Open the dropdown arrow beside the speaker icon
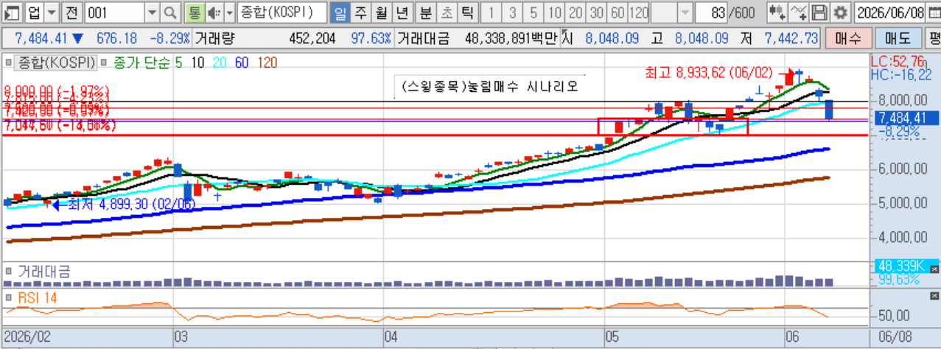This screenshot has width=941, height=349. click(x=229, y=13)
